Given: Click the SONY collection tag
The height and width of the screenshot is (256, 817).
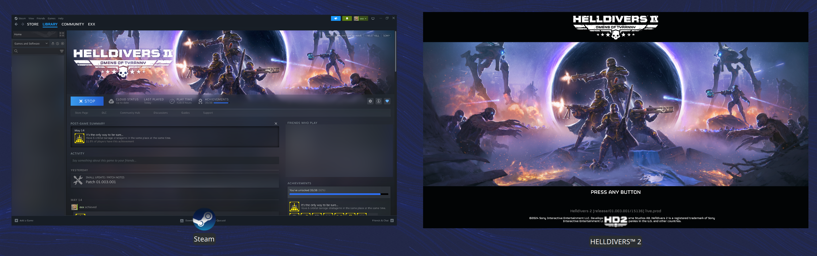Looking at the screenshot, I should point(386,36).
